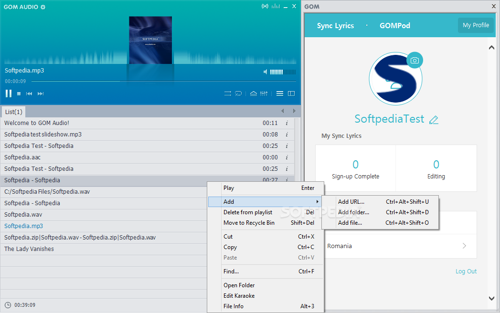Seek along the playback progress bar
The height and width of the screenshot is (313, 500).
coord(164,81)
